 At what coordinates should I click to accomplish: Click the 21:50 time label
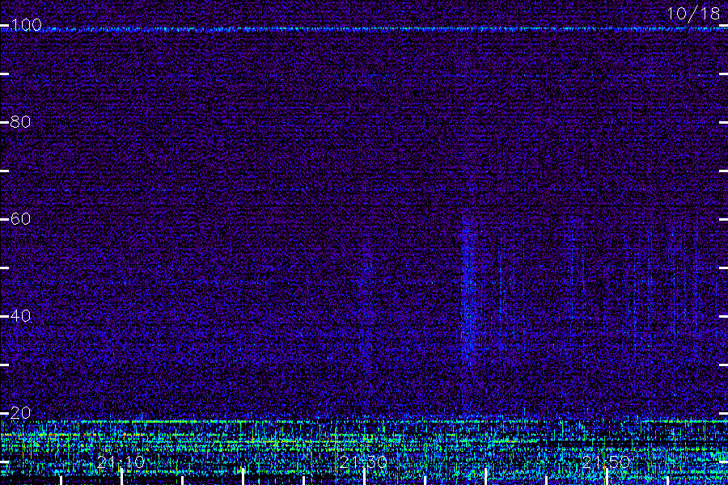[x=606, y=462]
